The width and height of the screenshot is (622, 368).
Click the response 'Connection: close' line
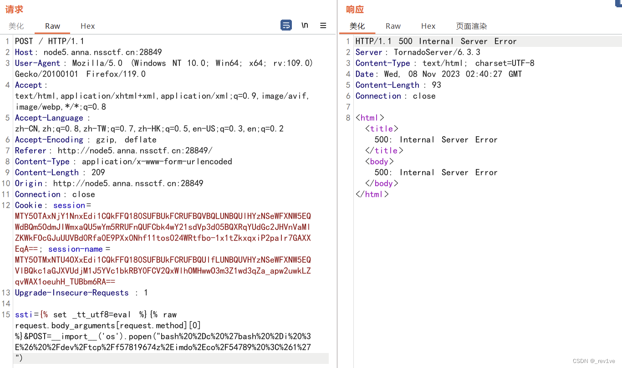click(x=396, y=96)
